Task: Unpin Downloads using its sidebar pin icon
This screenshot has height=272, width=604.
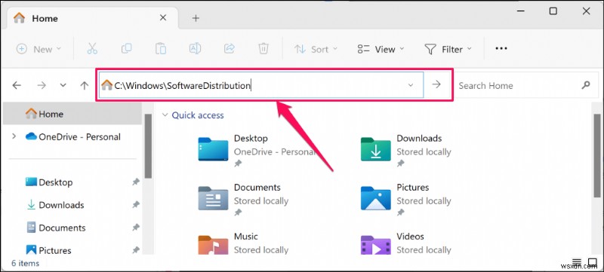Action: coord(136,205)
